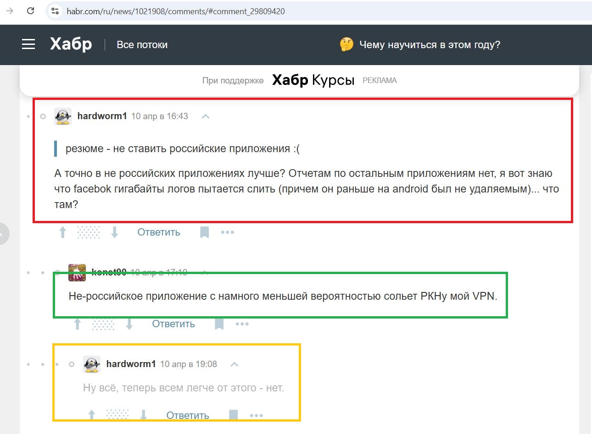The image size is (592, 434).
Task: Click the site info icon in address bar
Action: 55,11
